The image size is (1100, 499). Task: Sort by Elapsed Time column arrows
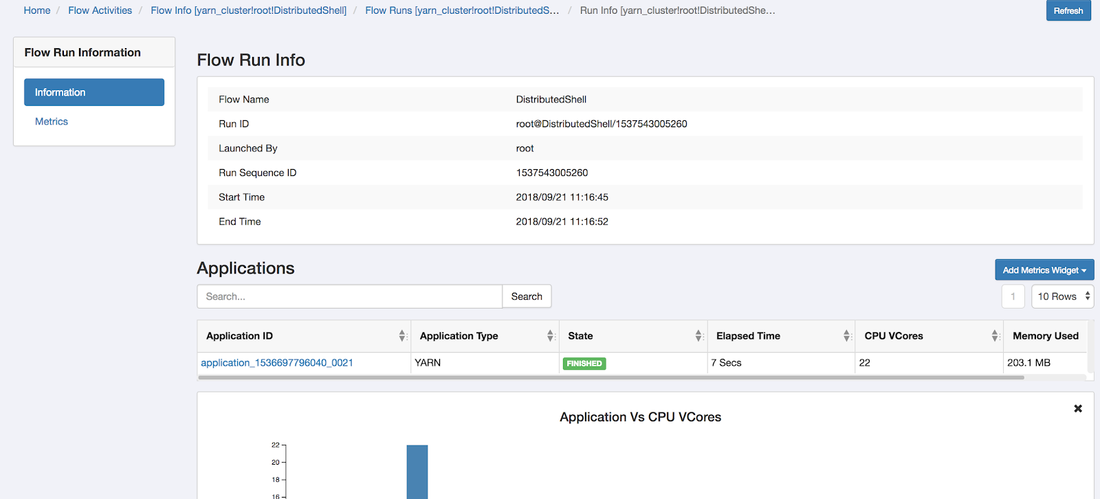[x=847, y=336]
